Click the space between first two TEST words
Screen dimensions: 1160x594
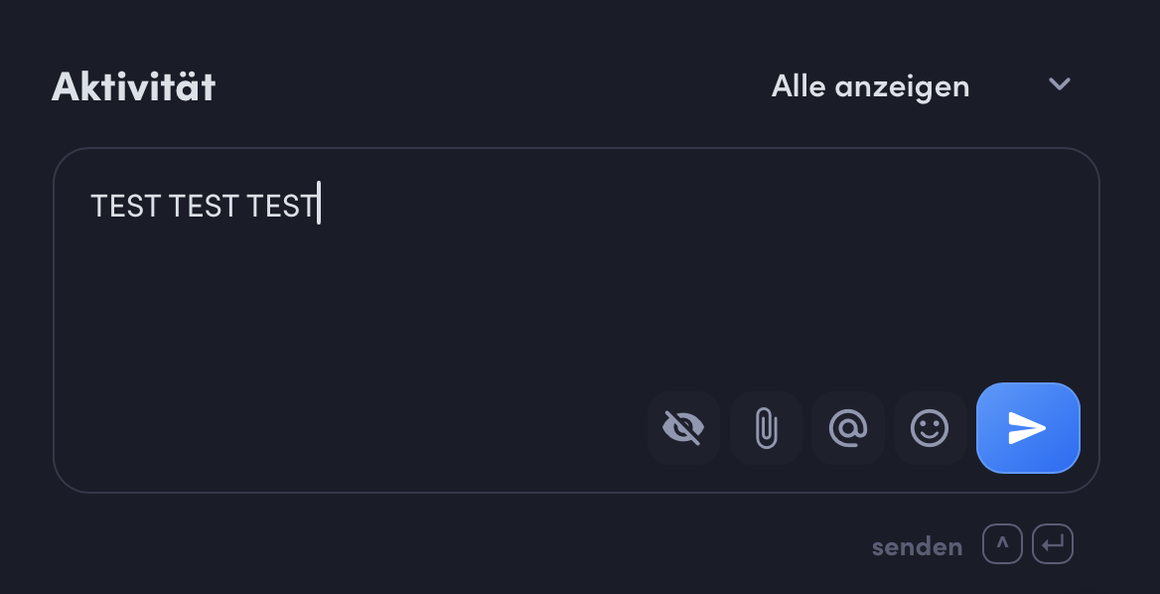click(164, 206)
